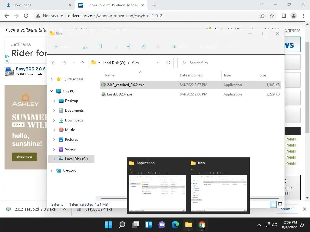310x232 pixels.
Task: Open Videos in navigation pane
Action: pos(70,149)
